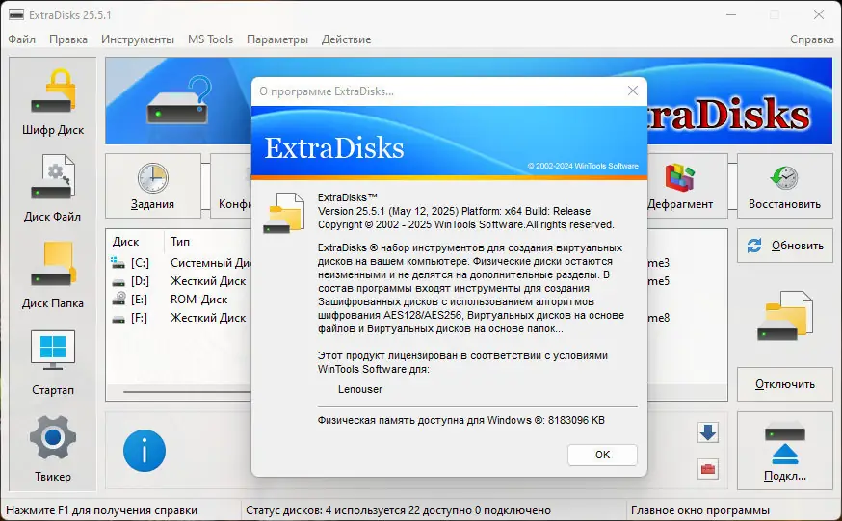The width and height of the screenshot is (842, 521).
Task: Click the red toolbox icon
Action: click(x=708, y=469)
